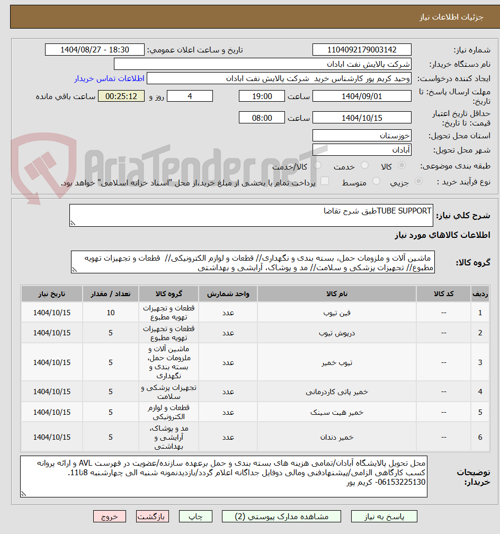
Task: Click the خروج button
Action: tap(110, 516)
